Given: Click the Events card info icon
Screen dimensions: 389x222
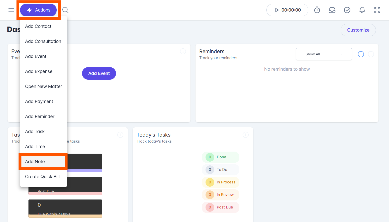Looking at the screenshot, I should coord(183,51).
